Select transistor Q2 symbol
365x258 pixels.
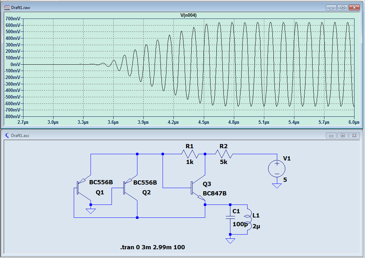(x=130, y=188)
